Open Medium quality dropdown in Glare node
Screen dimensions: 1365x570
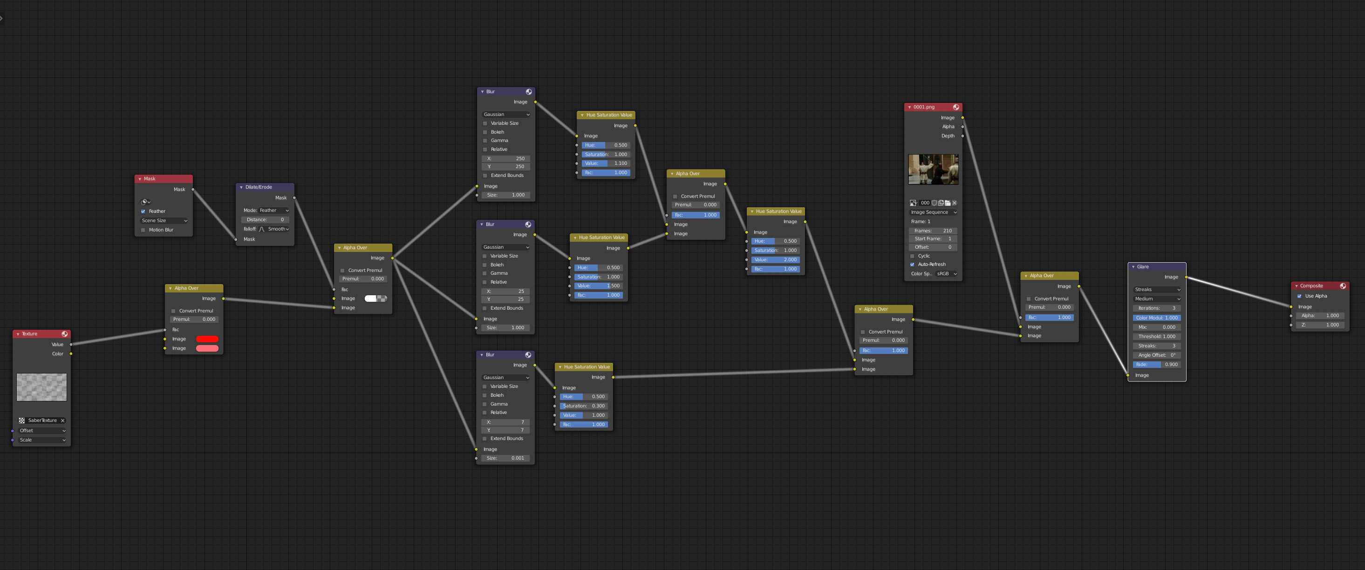coord(1157,299)
